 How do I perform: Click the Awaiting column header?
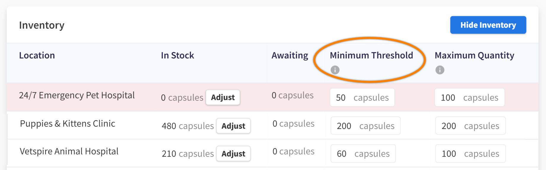(x=290, y=55)
